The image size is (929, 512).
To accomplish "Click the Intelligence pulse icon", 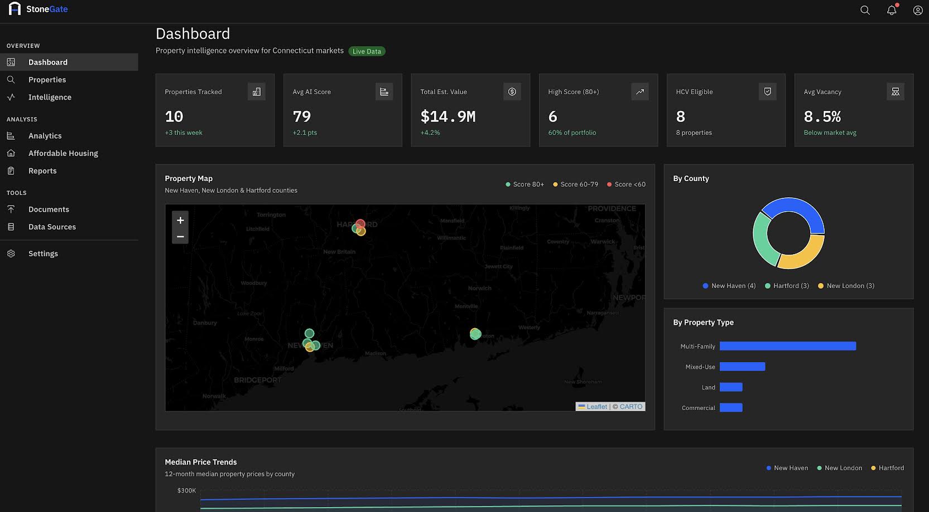I will (11, 97).
